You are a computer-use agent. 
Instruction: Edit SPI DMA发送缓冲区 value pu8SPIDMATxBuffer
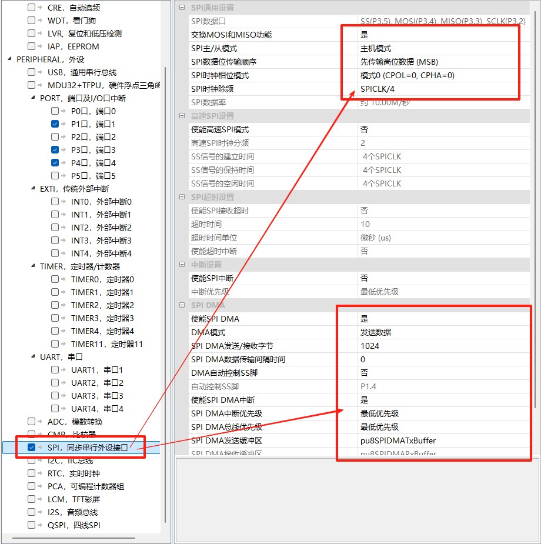click(x=443, y=440)
